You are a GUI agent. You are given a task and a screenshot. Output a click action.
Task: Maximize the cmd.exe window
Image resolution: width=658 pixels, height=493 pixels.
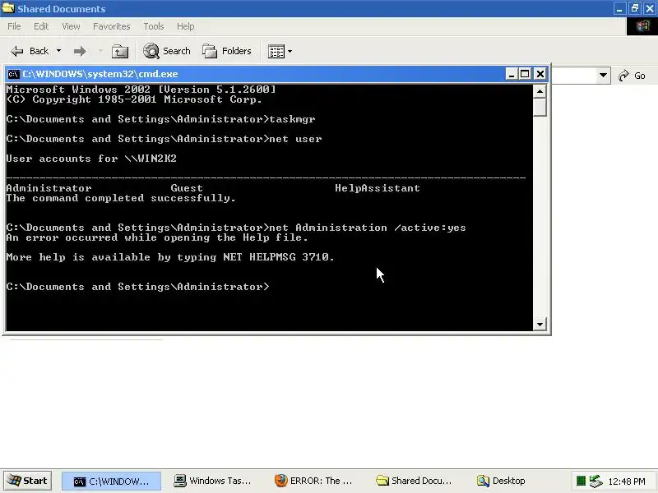click(525, 74)
